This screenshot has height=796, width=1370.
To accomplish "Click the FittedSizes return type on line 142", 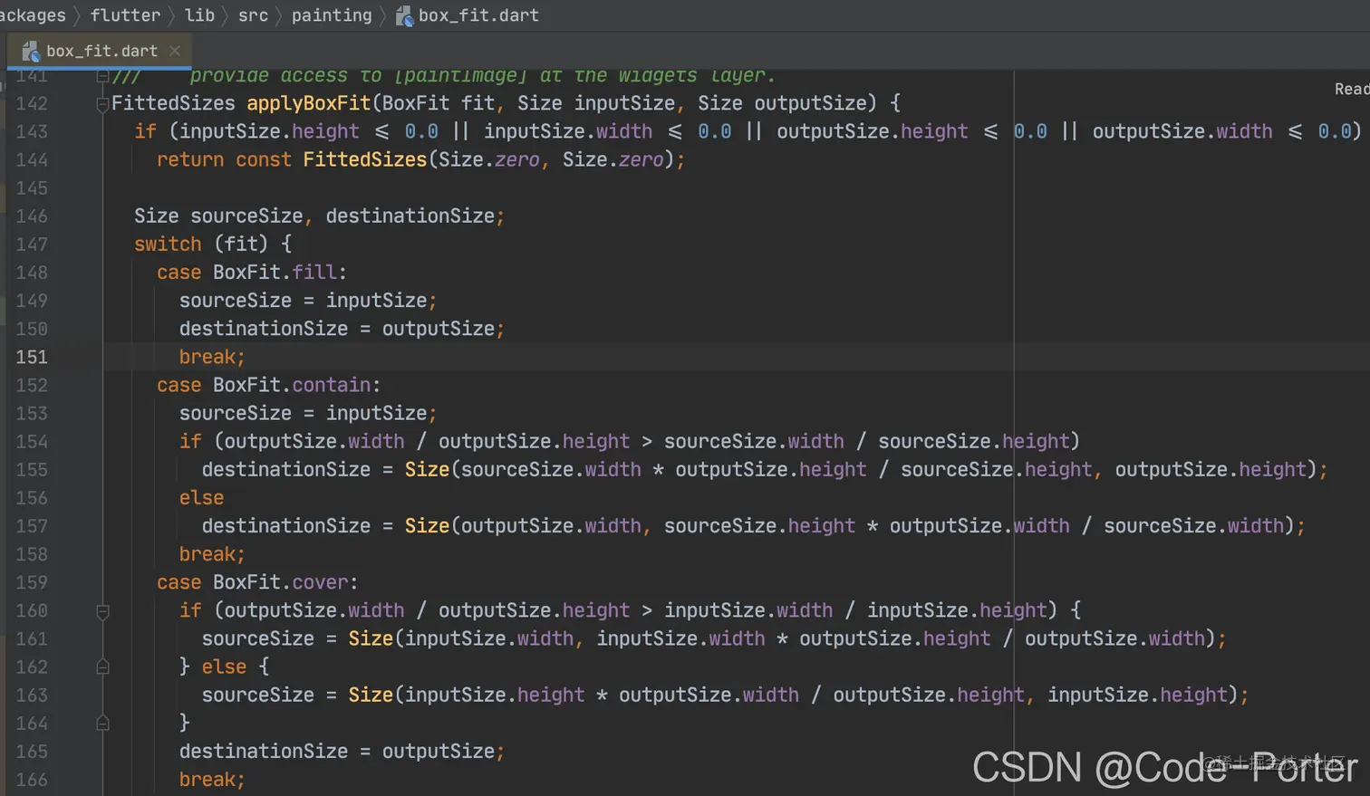I will [173, 103].
